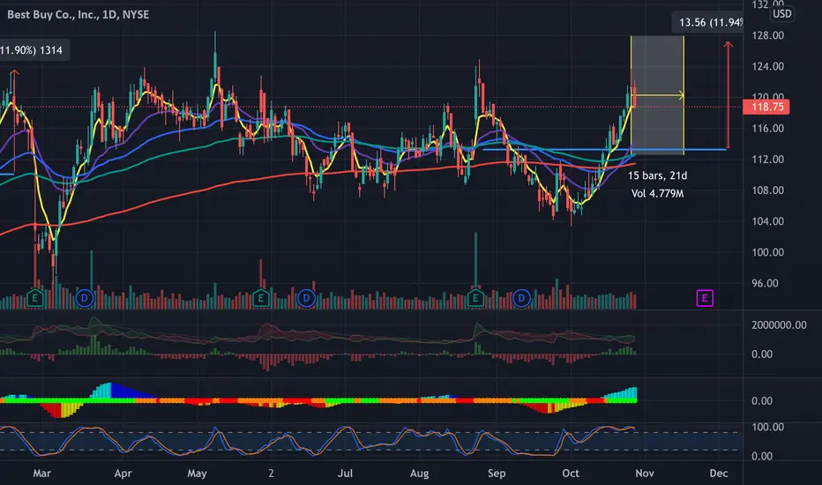The height and width of the screenshot is (485, 822).
Task: Select the blue horizontal support line
Action: pyautogui.click(x=604, y=149)
